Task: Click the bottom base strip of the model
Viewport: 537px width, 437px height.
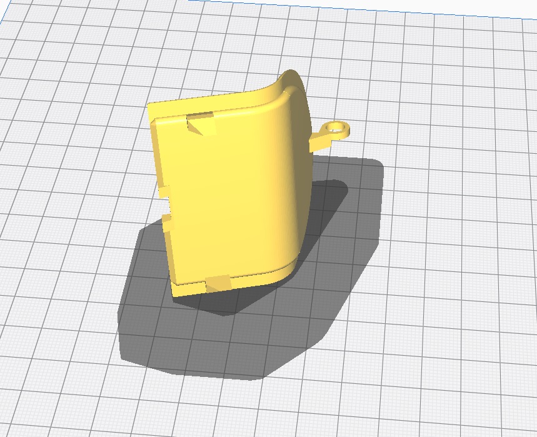Action: coord(250,280)
